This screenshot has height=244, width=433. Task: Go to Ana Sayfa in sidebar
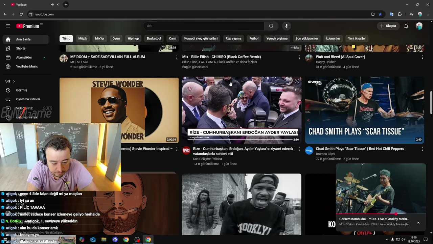pyautogui.click(x=26, y=39)
